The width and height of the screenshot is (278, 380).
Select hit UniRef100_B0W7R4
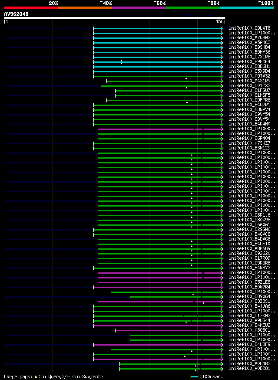click(x=249, y=287)
